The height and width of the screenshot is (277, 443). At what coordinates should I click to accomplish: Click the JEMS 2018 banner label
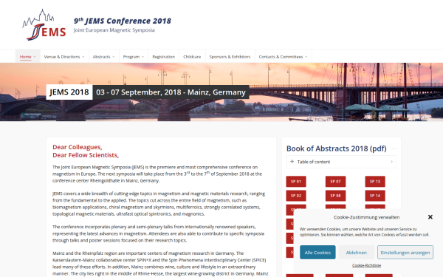[69, 92]
